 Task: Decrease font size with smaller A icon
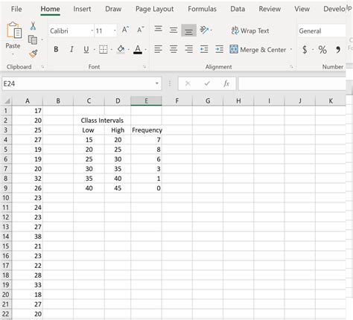click(141, 30)
